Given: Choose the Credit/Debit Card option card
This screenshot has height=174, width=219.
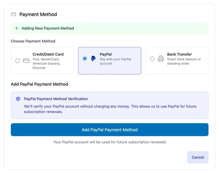Looking at the screenshot, I should pyautogui.click(x=42, y=61).
